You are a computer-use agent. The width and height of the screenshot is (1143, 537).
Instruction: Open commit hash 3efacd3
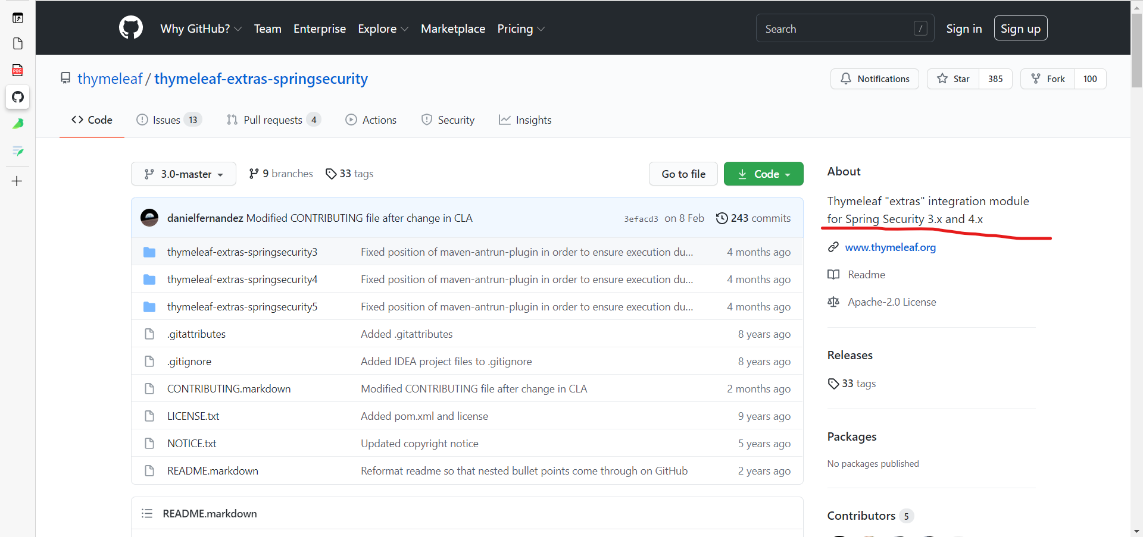[641, 219]
